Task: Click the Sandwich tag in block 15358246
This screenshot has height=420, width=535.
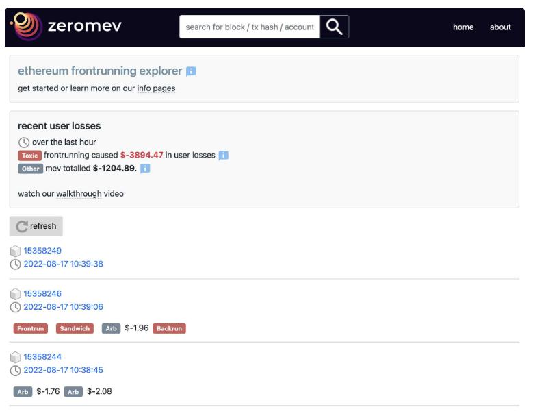Action: (75, 329)
